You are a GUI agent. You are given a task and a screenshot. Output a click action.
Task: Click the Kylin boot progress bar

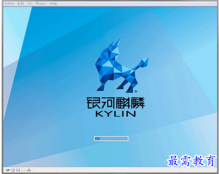coord(111,139)
